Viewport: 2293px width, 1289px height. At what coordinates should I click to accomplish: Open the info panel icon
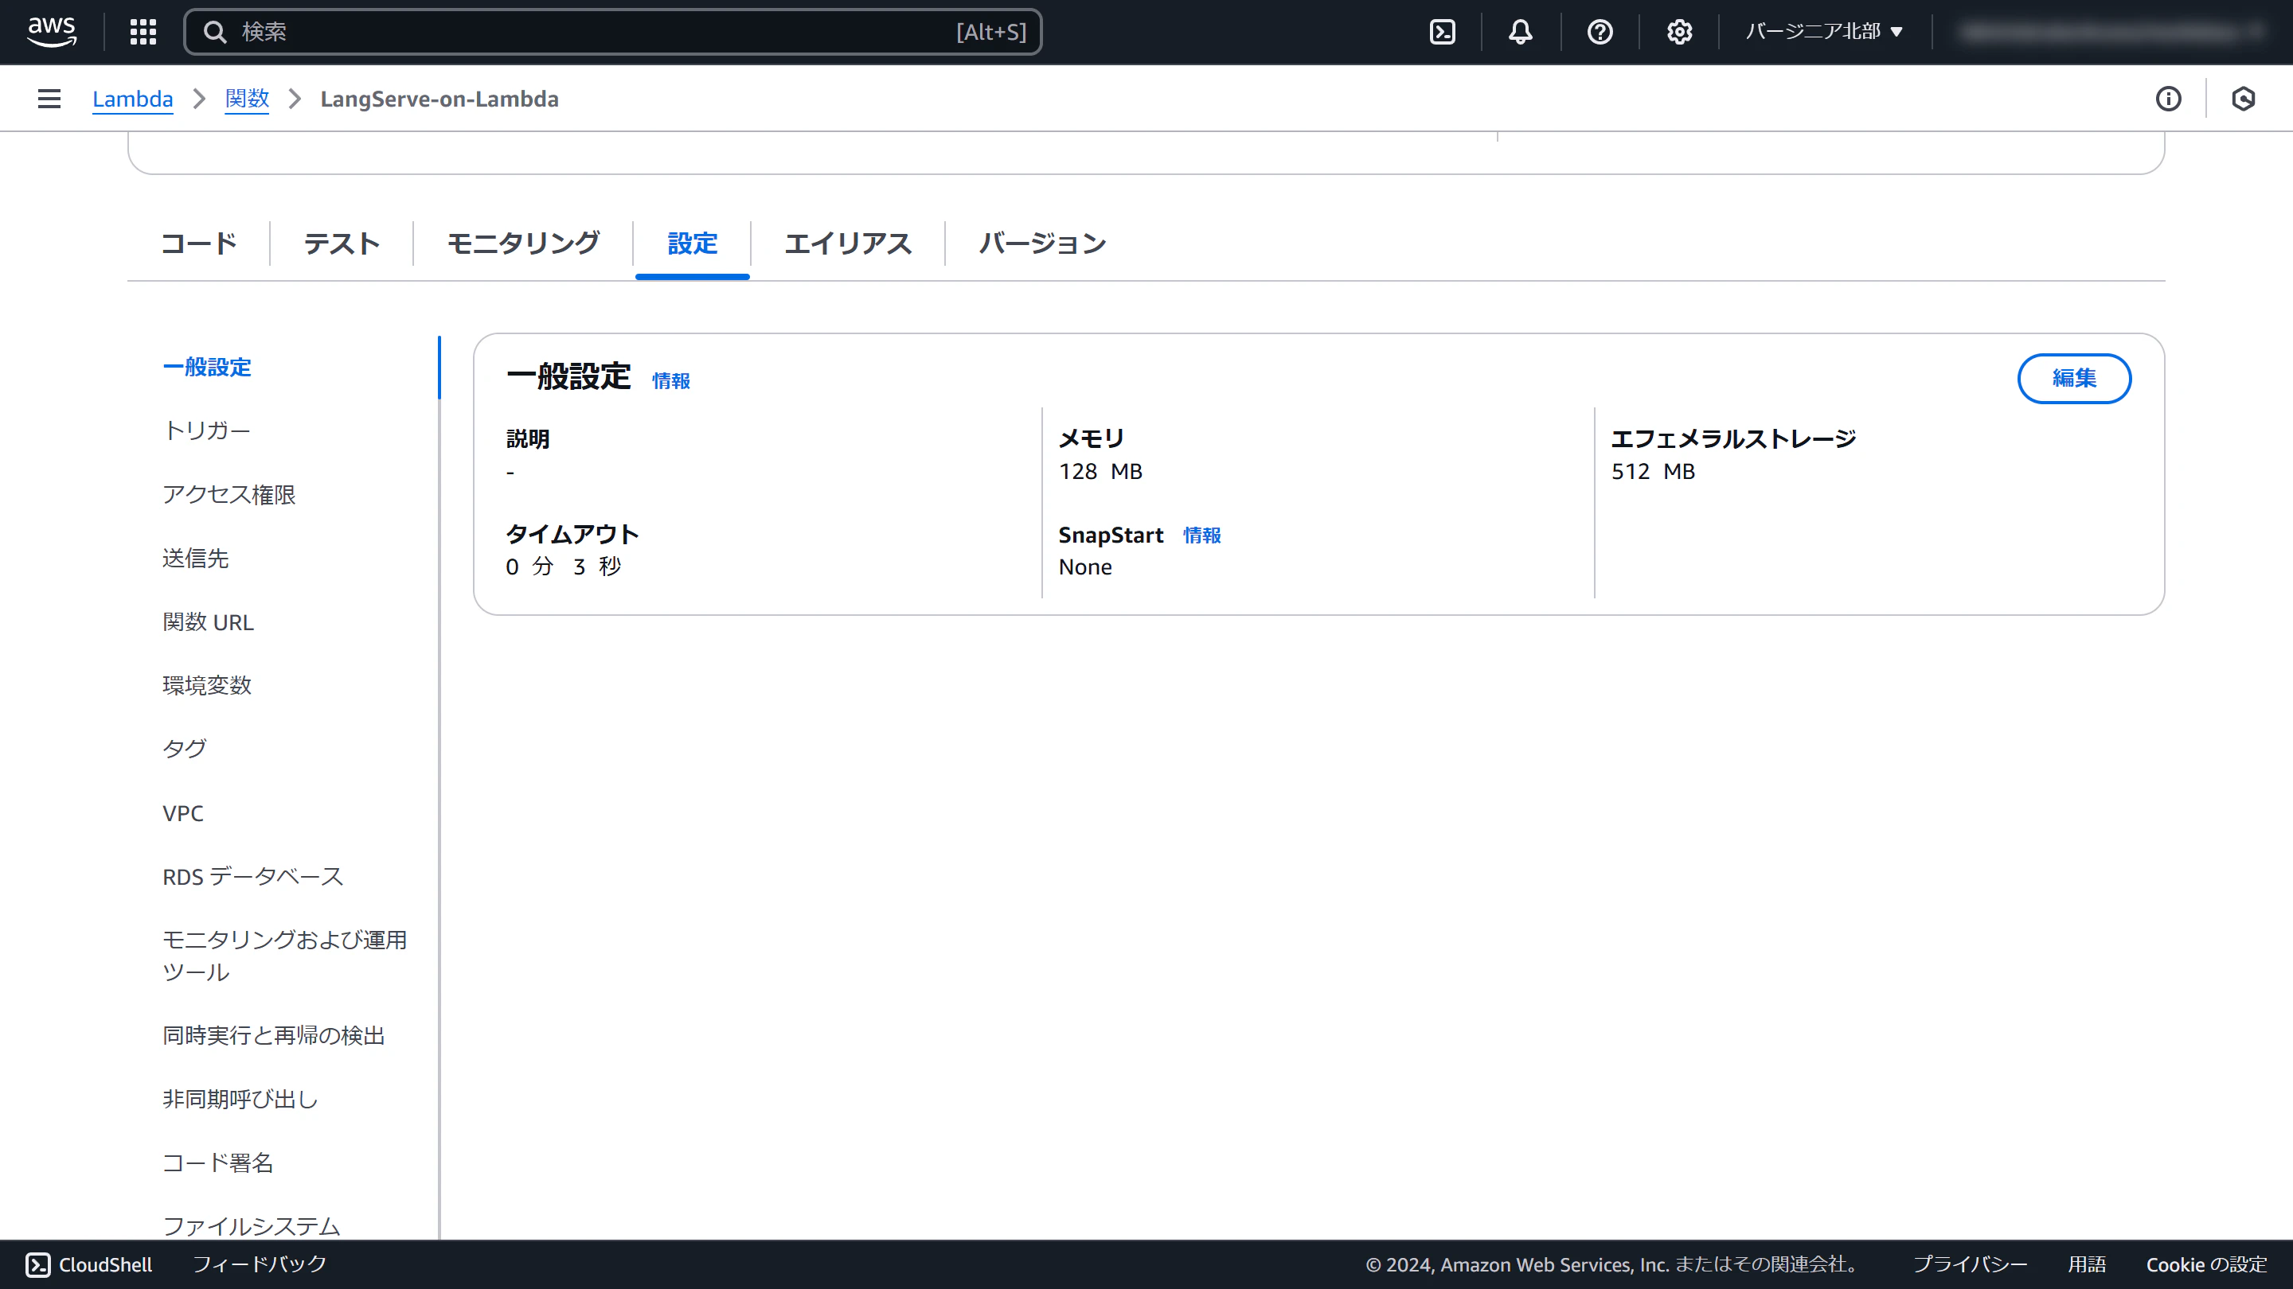2168,99
